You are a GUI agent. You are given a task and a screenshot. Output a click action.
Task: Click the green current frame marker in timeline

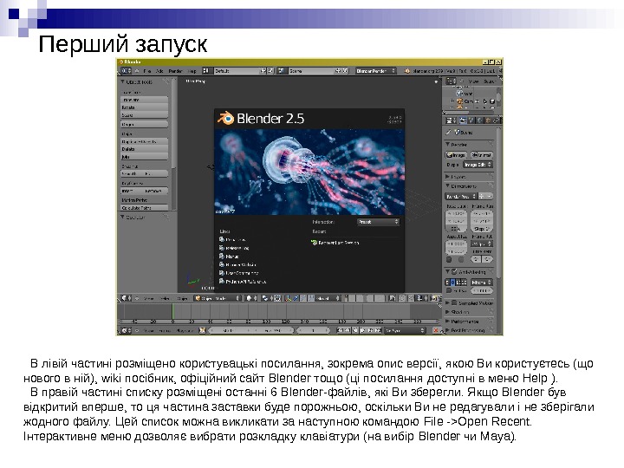coord(172,311)
